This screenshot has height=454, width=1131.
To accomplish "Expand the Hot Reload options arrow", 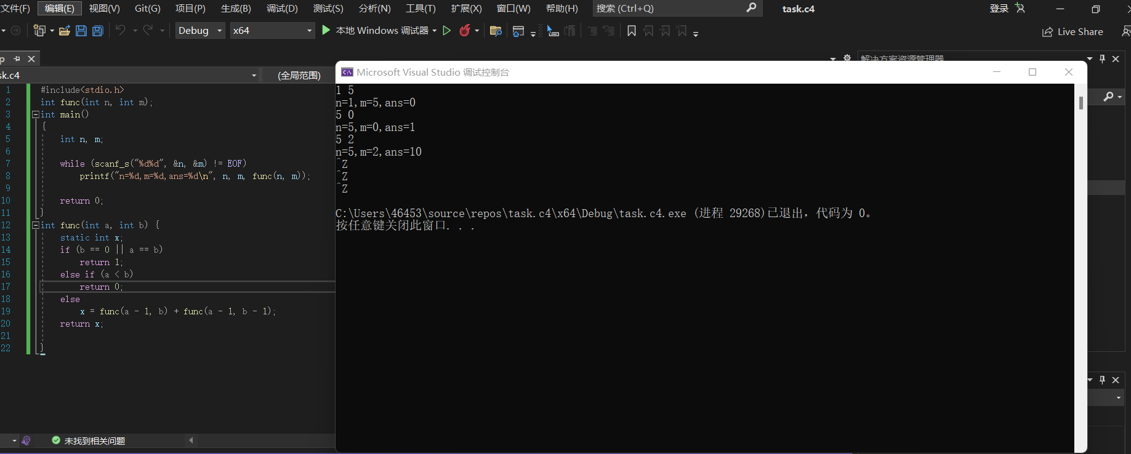I will pos(477,31).
